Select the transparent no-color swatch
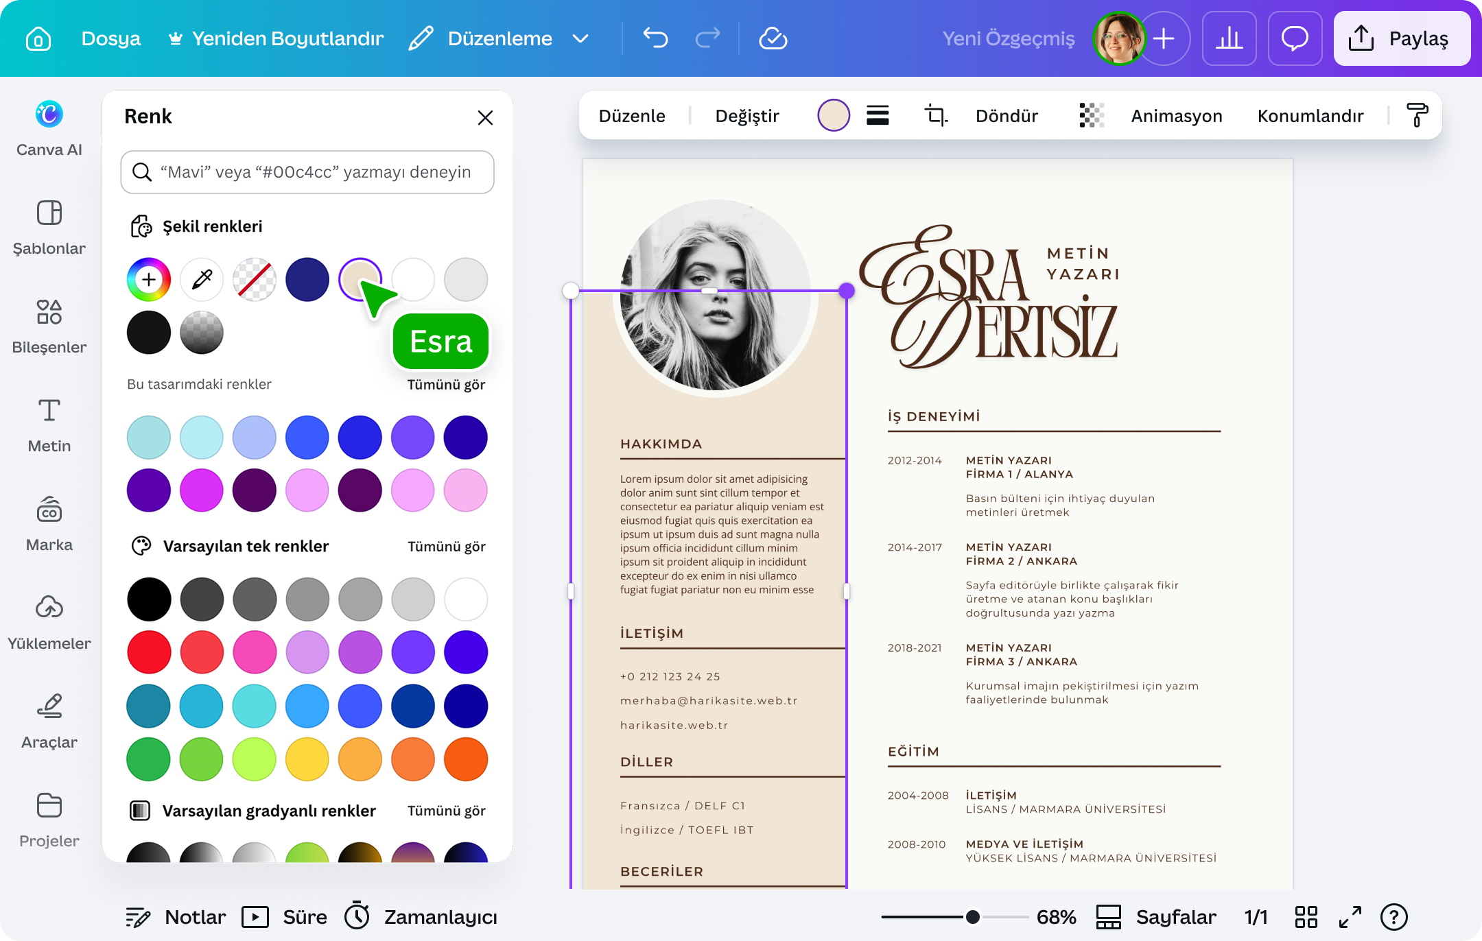The height and width of the screenshot is (941, 1482). tap(255, 279)
